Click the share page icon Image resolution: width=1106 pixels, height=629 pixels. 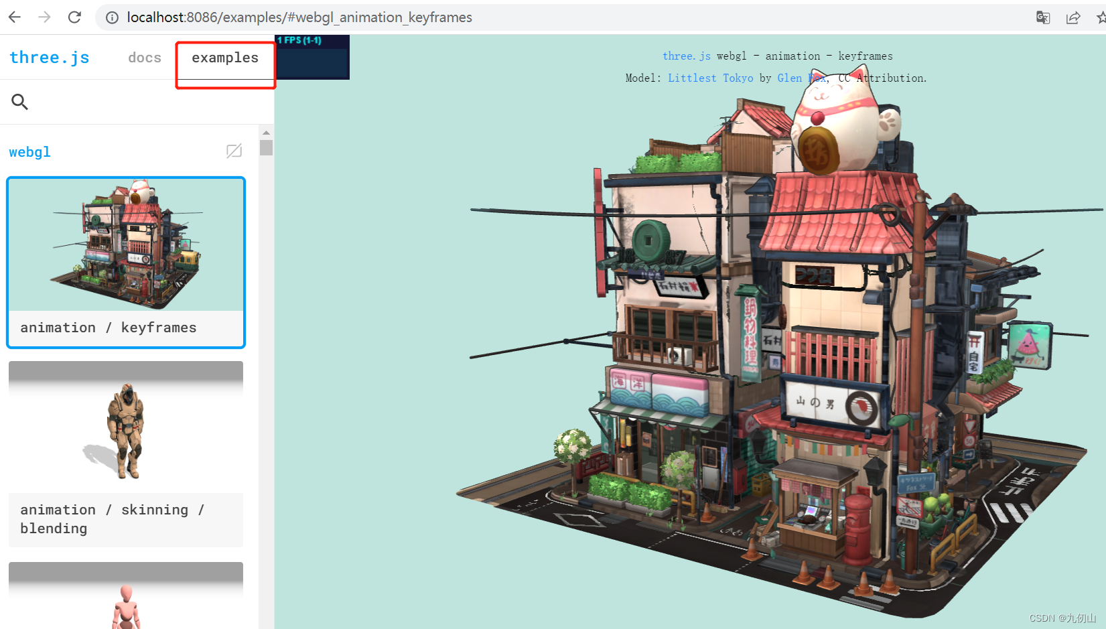[x=1073, y=17]
